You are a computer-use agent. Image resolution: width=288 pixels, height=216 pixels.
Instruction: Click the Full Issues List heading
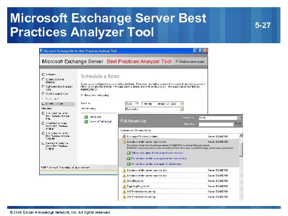click(133, 121)
